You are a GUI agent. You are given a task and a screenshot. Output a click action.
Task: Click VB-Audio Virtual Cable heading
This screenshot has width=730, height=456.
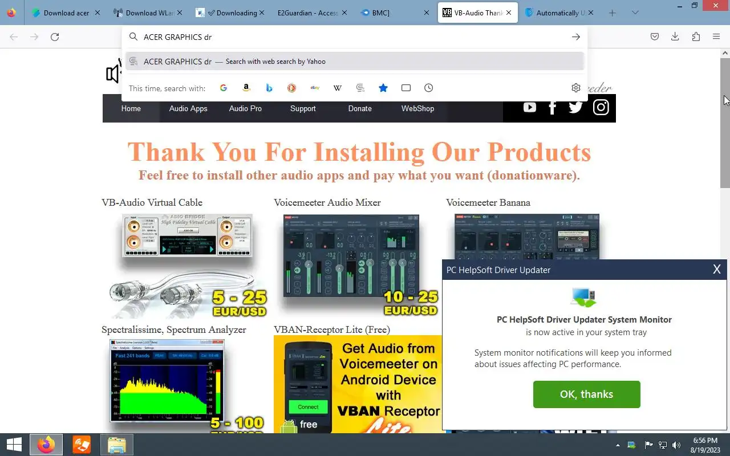click(152, 202)
